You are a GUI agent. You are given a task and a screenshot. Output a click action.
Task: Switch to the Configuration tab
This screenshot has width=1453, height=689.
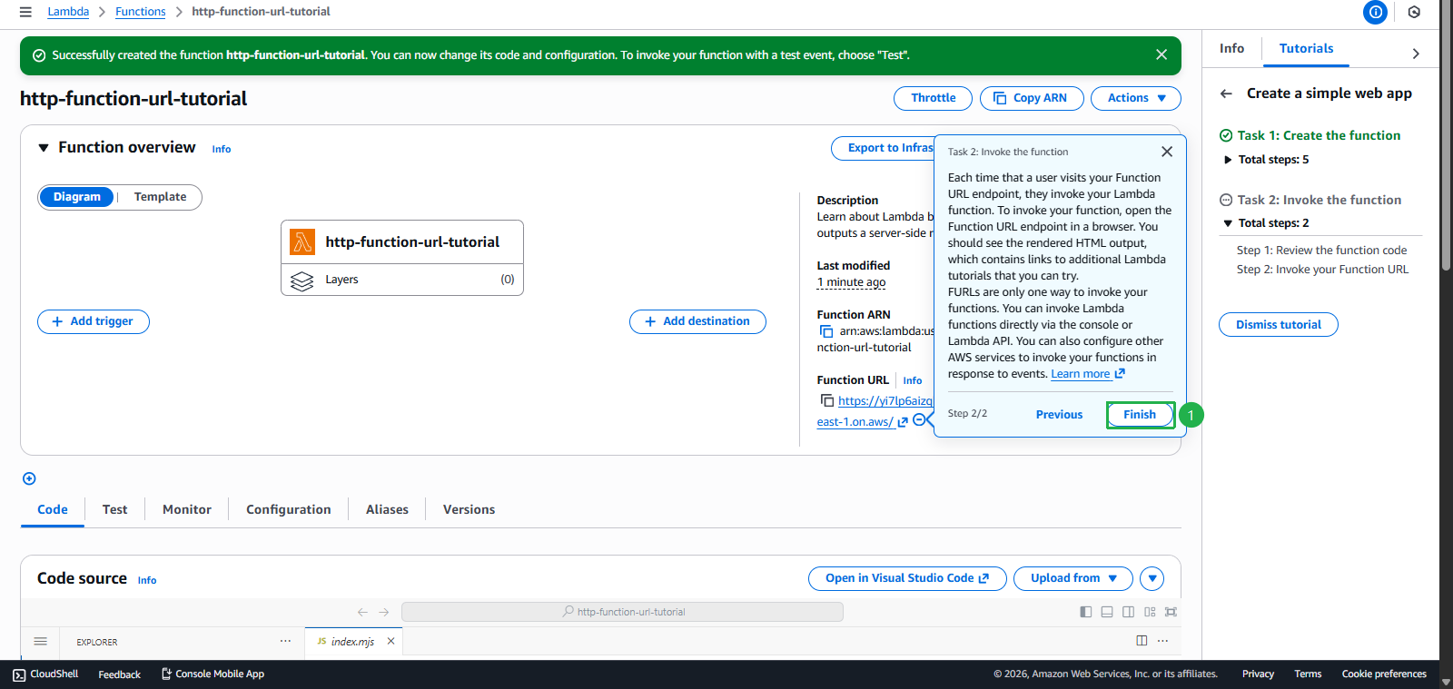pyautogui.click(x=288, y=509)
